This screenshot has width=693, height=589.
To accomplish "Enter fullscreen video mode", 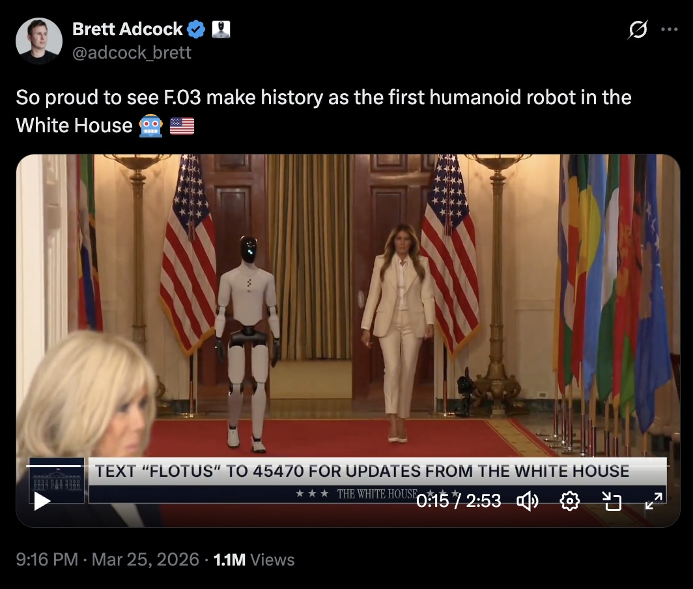I will (x=654, y=501).
